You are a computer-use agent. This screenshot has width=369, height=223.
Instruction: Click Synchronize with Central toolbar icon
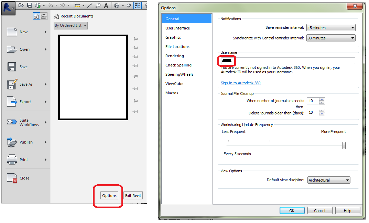click(37, 5)
